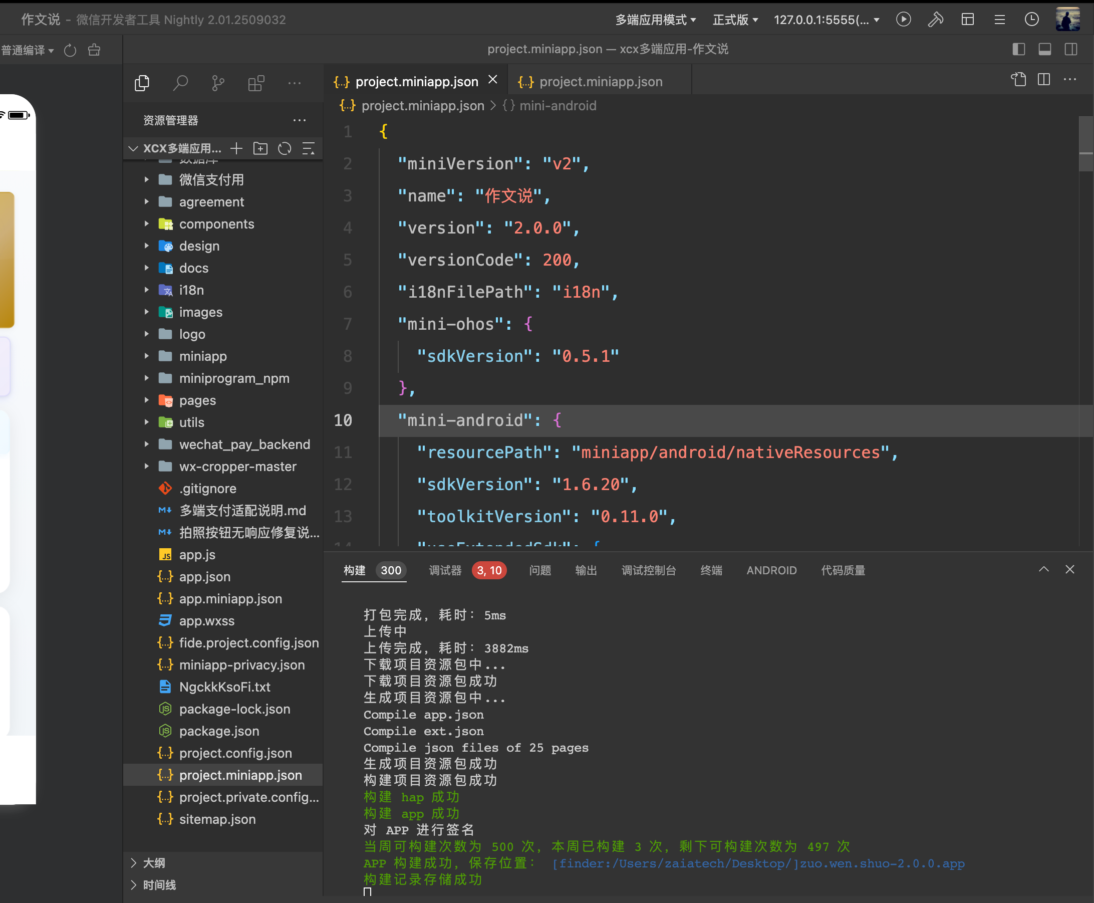Screen dimensions: 1094x903
Task: Switch to the 调试器 tab
Action: pyautogui.click(x=445, y=570)
